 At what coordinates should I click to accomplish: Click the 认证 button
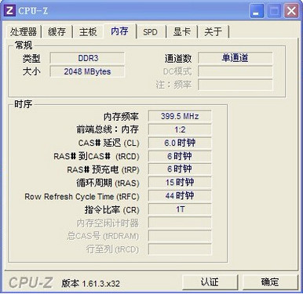(x=210, y=282)
